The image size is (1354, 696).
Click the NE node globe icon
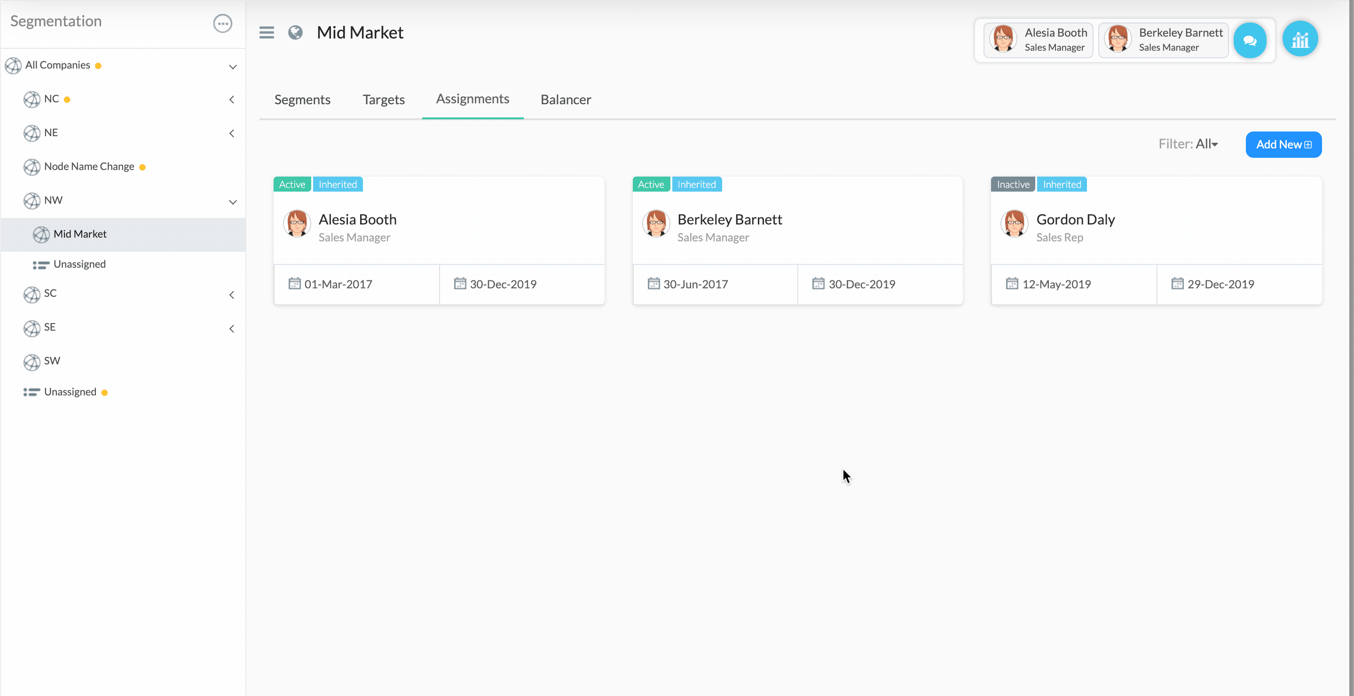click(x=31, y=133)
